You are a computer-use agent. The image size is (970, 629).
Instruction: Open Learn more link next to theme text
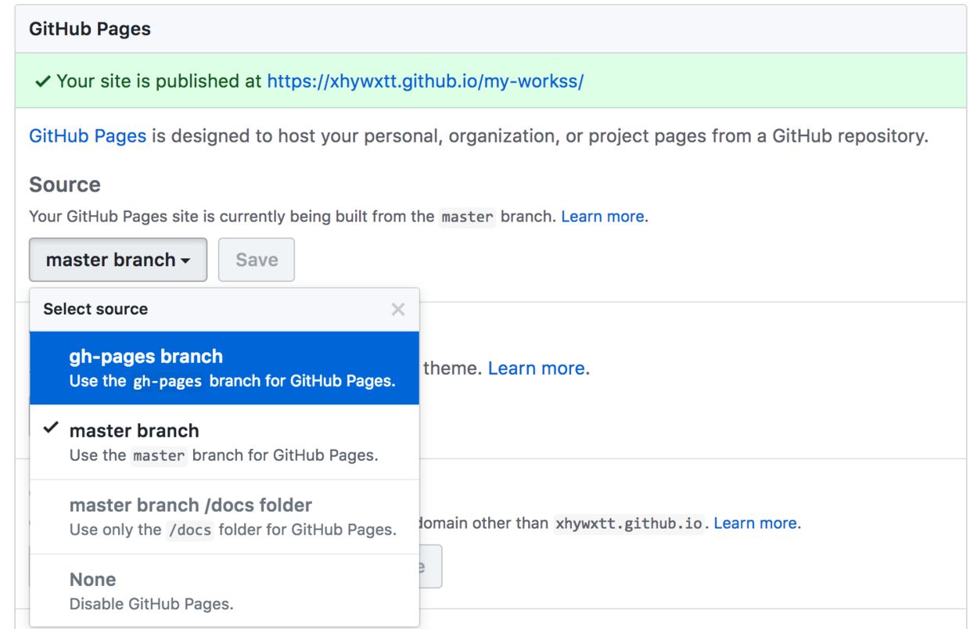click(x=537, y=368)
